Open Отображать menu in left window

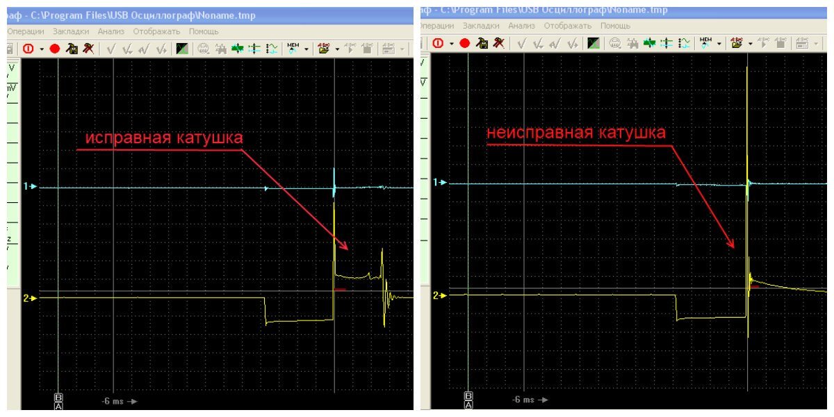point(156,31)
